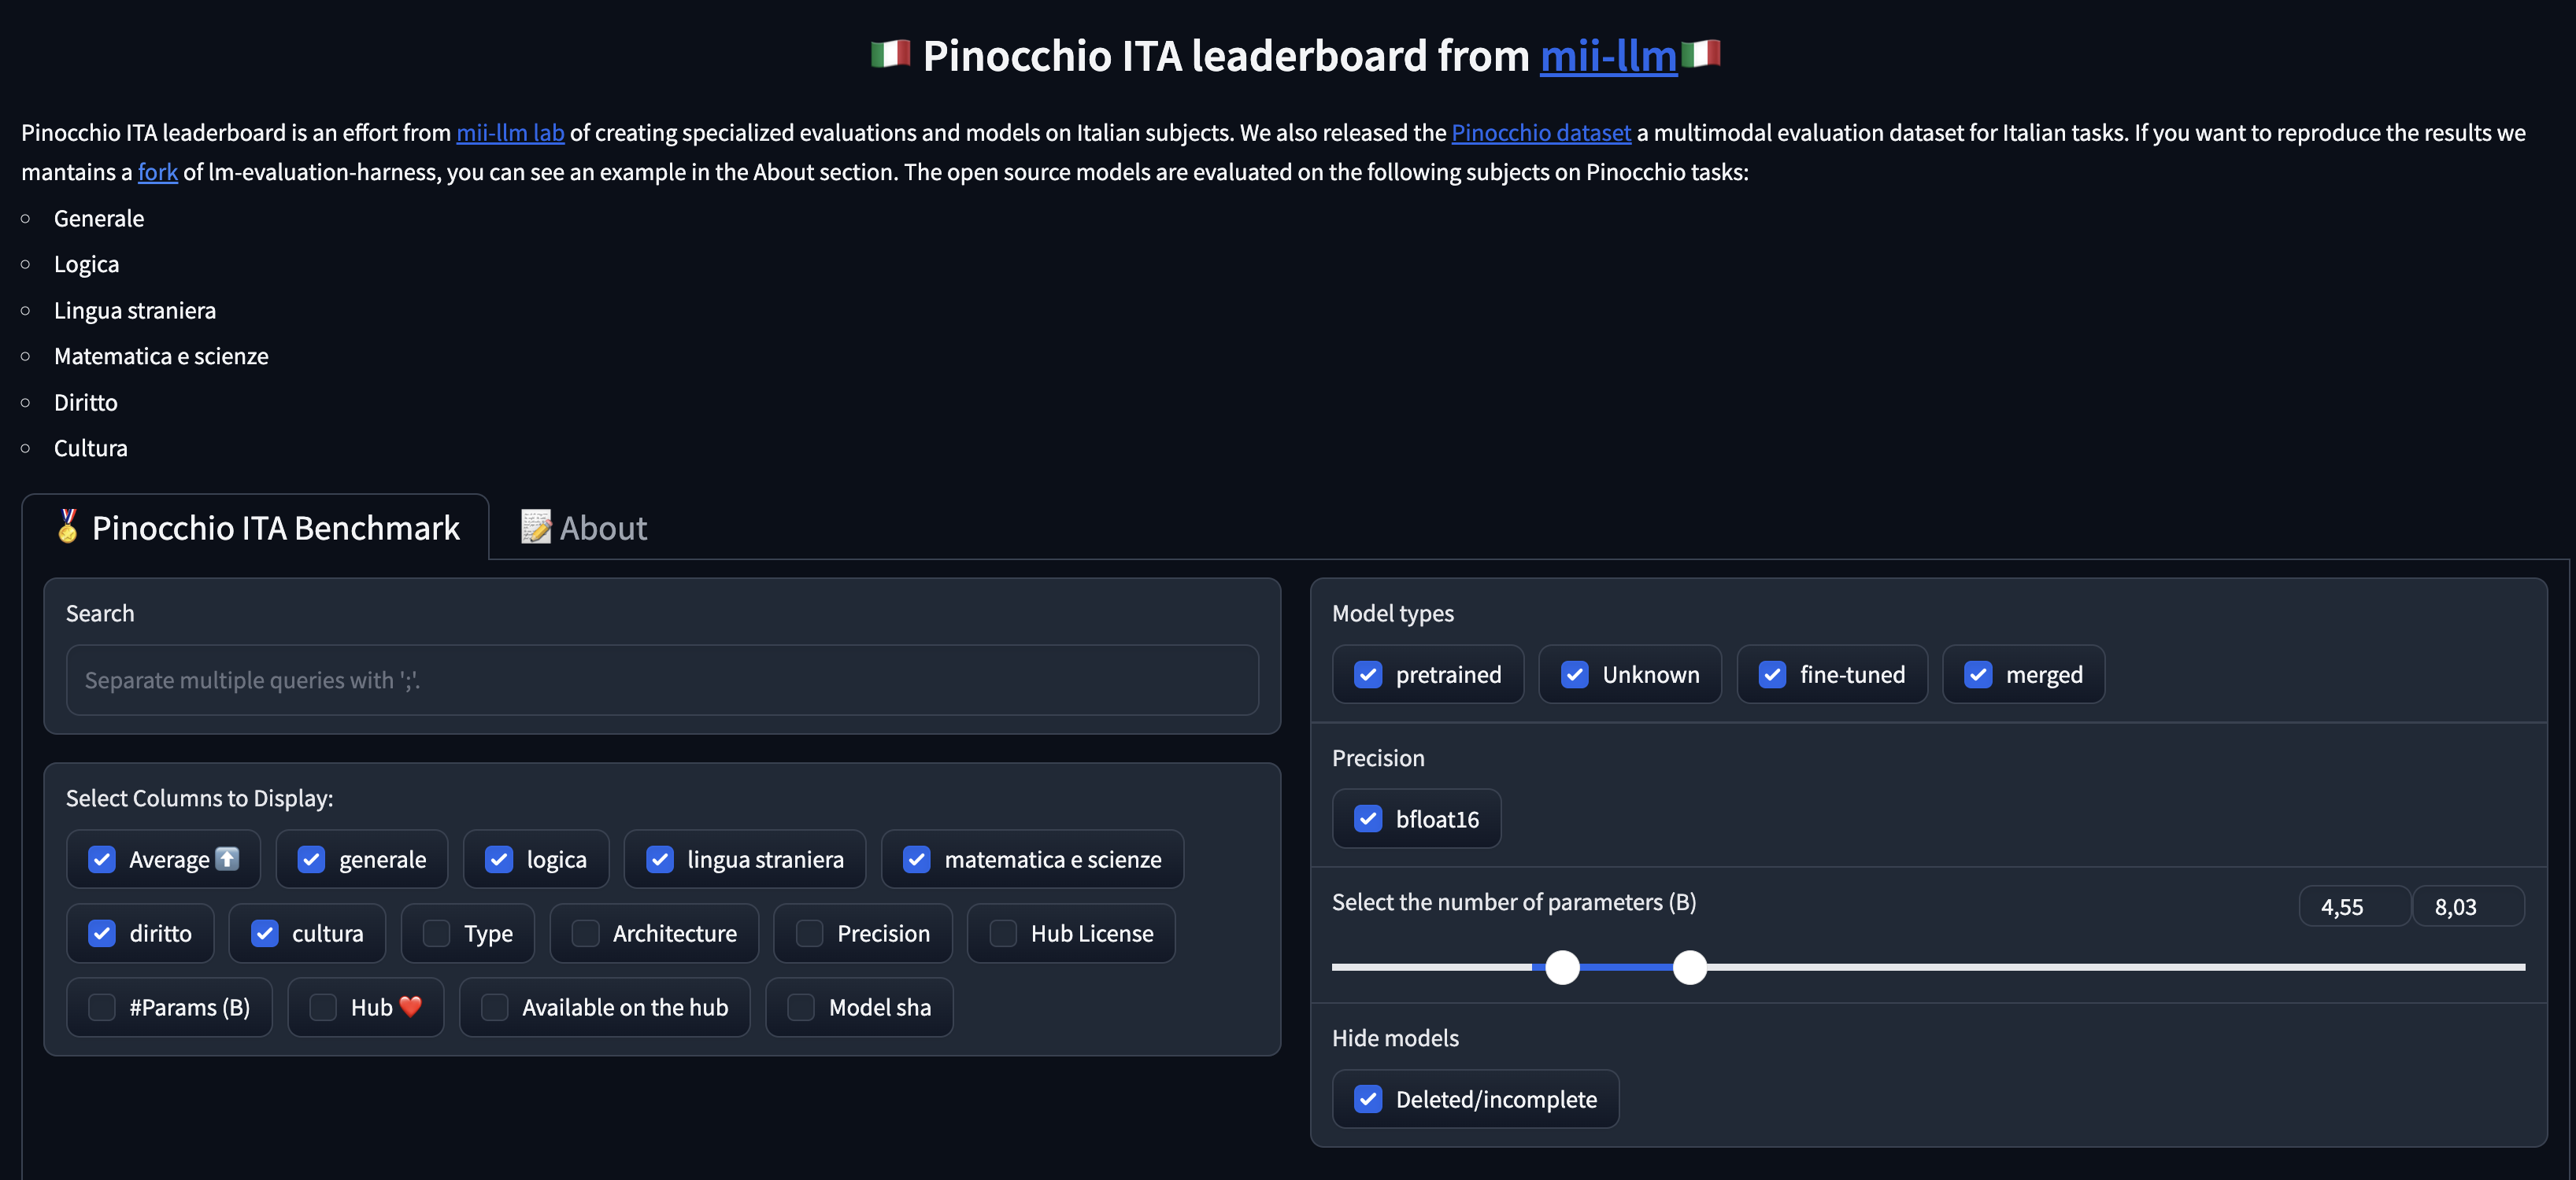This screenshot has height=1180, width=2576.
Task: Click the search queries input field
Action: [661, 680]
